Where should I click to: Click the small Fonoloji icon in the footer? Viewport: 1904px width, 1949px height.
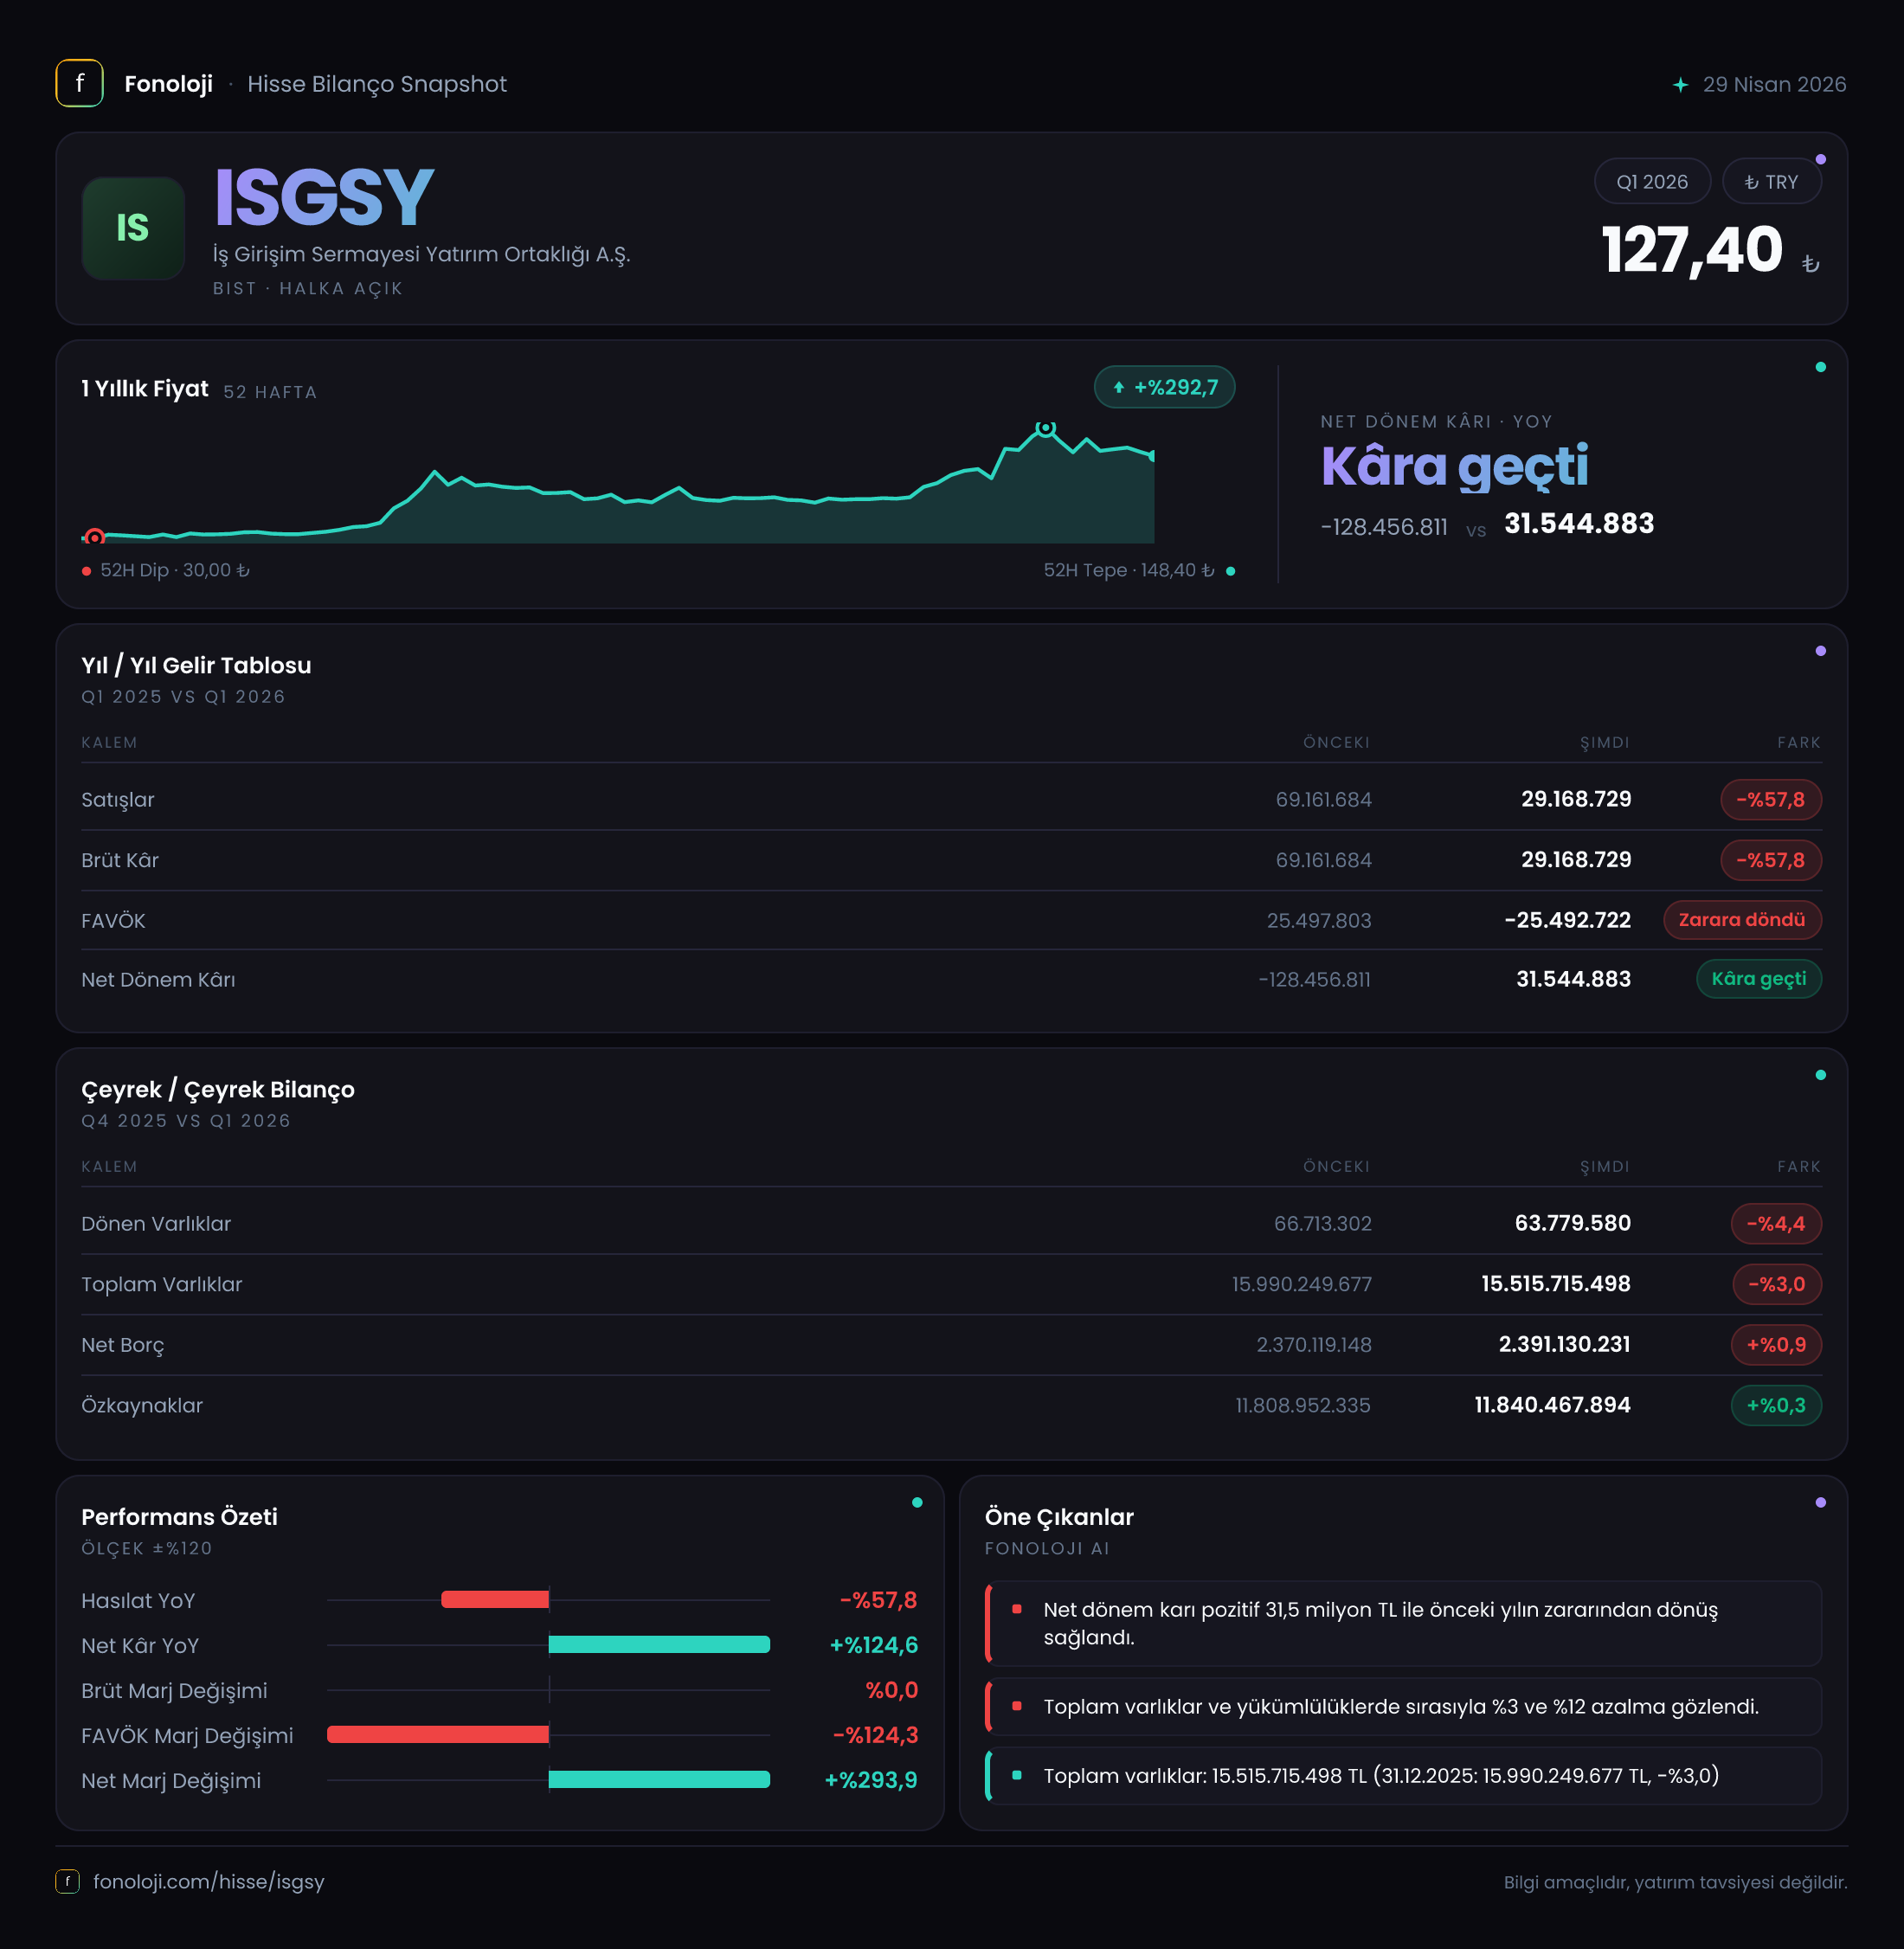[x=67, y=1881]
